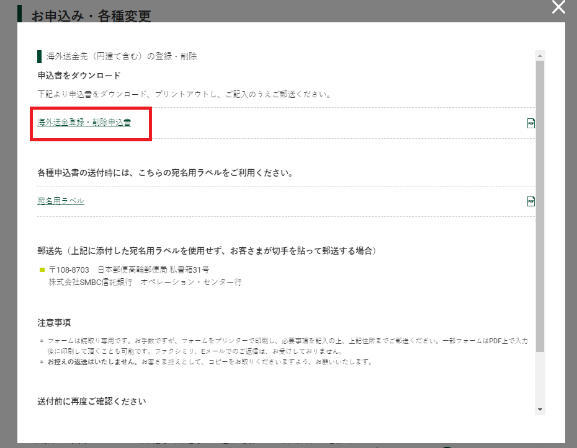Click the vertical scrollbar thumb
577x448 pixels.
pos(540,206)
